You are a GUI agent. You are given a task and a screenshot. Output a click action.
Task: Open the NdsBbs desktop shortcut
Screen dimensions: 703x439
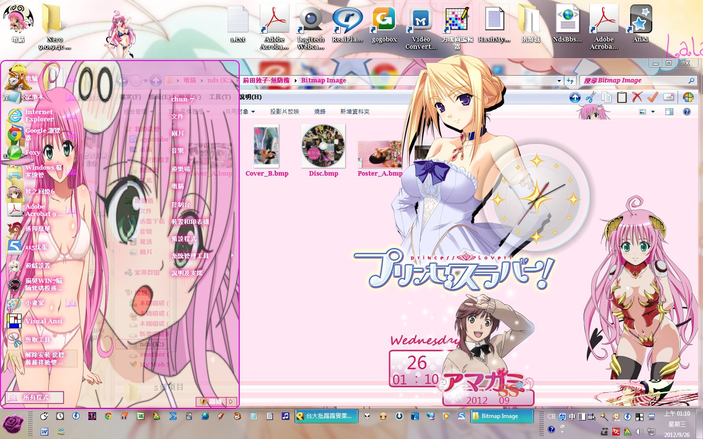tap(567, 24)
